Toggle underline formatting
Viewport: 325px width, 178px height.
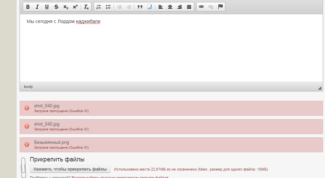(47, 7)
